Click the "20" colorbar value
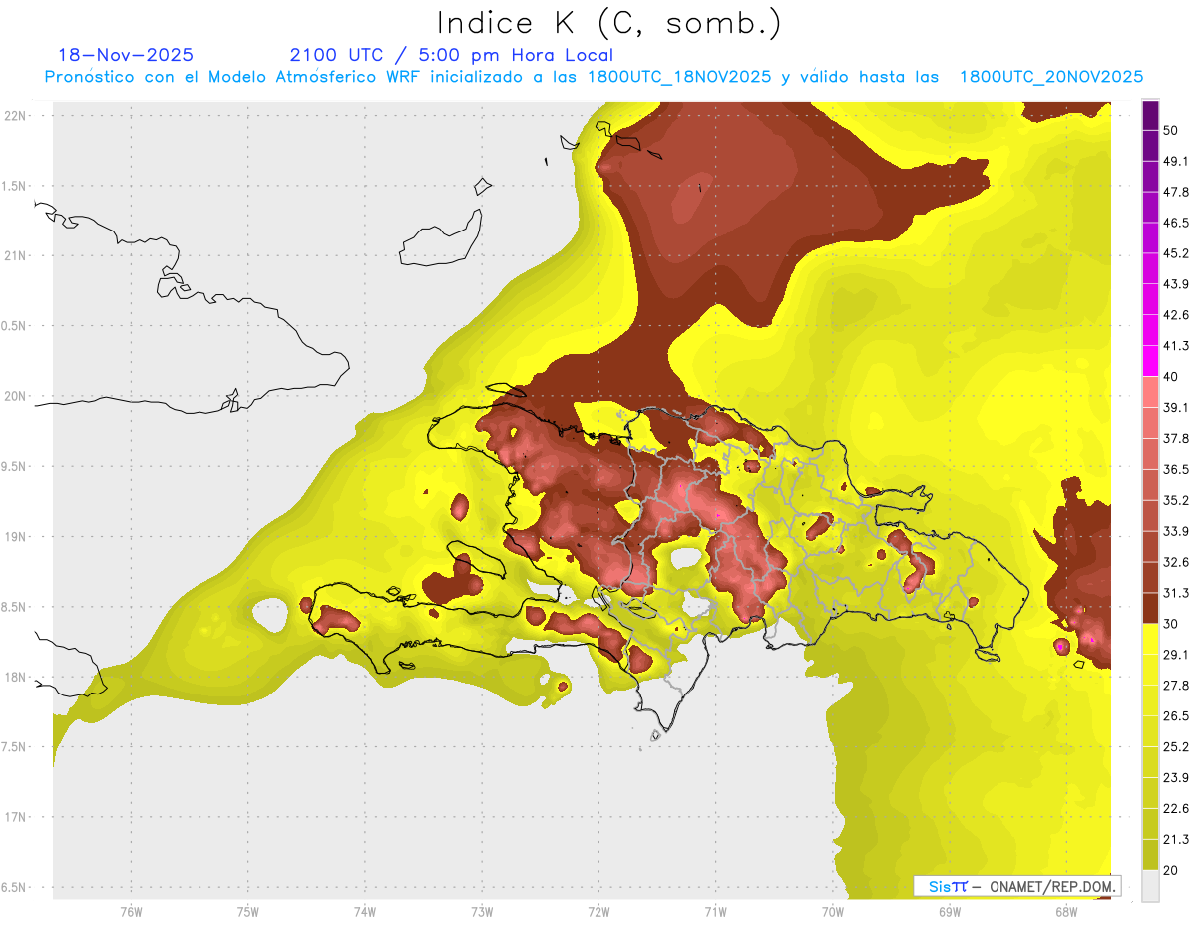The image size is (1197, 925). tap(1172, 870)
